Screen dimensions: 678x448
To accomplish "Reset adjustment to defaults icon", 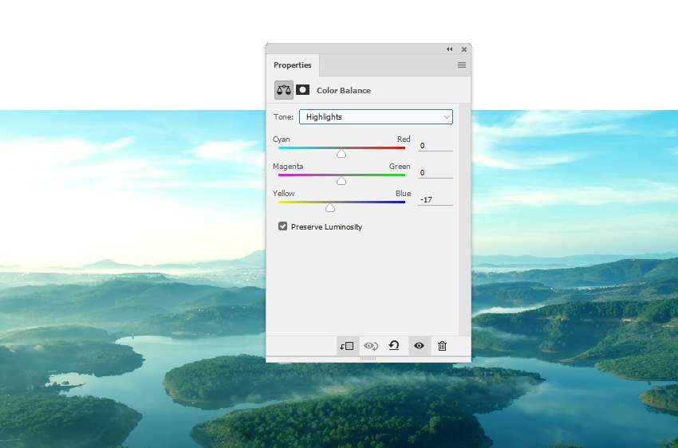I will [394, 346].
